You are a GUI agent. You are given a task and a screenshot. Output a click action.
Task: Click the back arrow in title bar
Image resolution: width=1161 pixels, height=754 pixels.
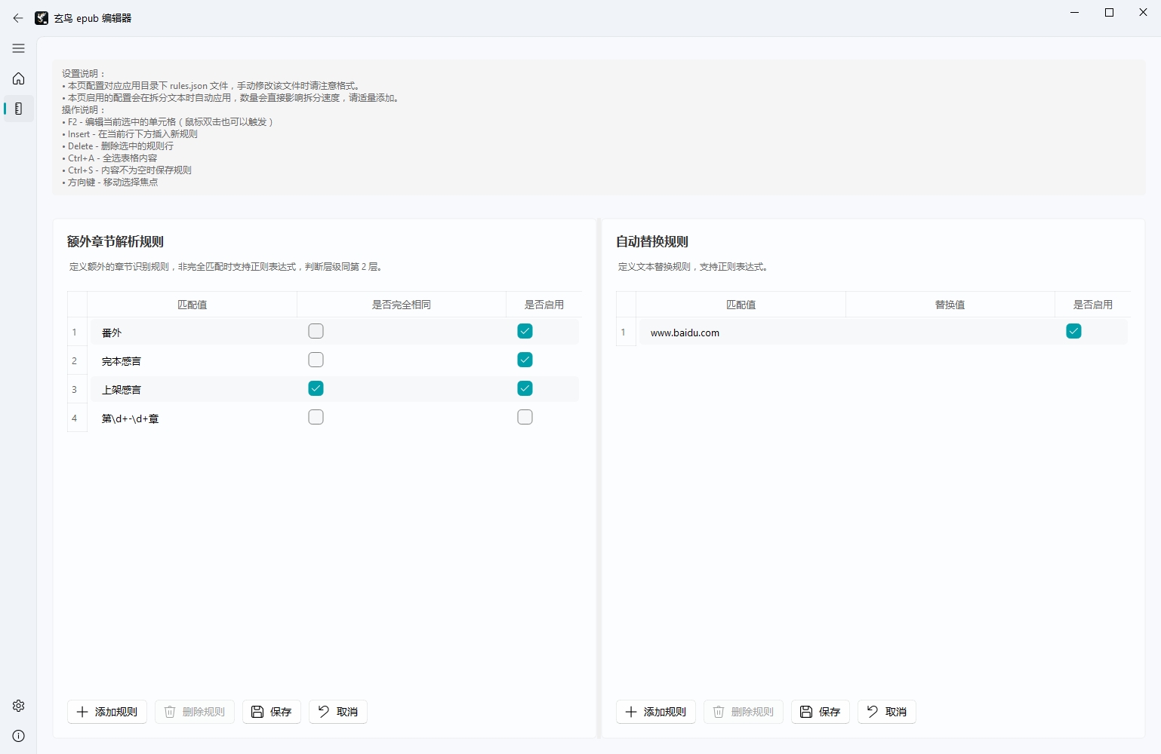(x=18, y=18)
